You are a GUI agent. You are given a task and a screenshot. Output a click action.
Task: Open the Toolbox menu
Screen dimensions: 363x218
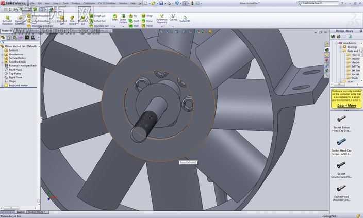76,3
